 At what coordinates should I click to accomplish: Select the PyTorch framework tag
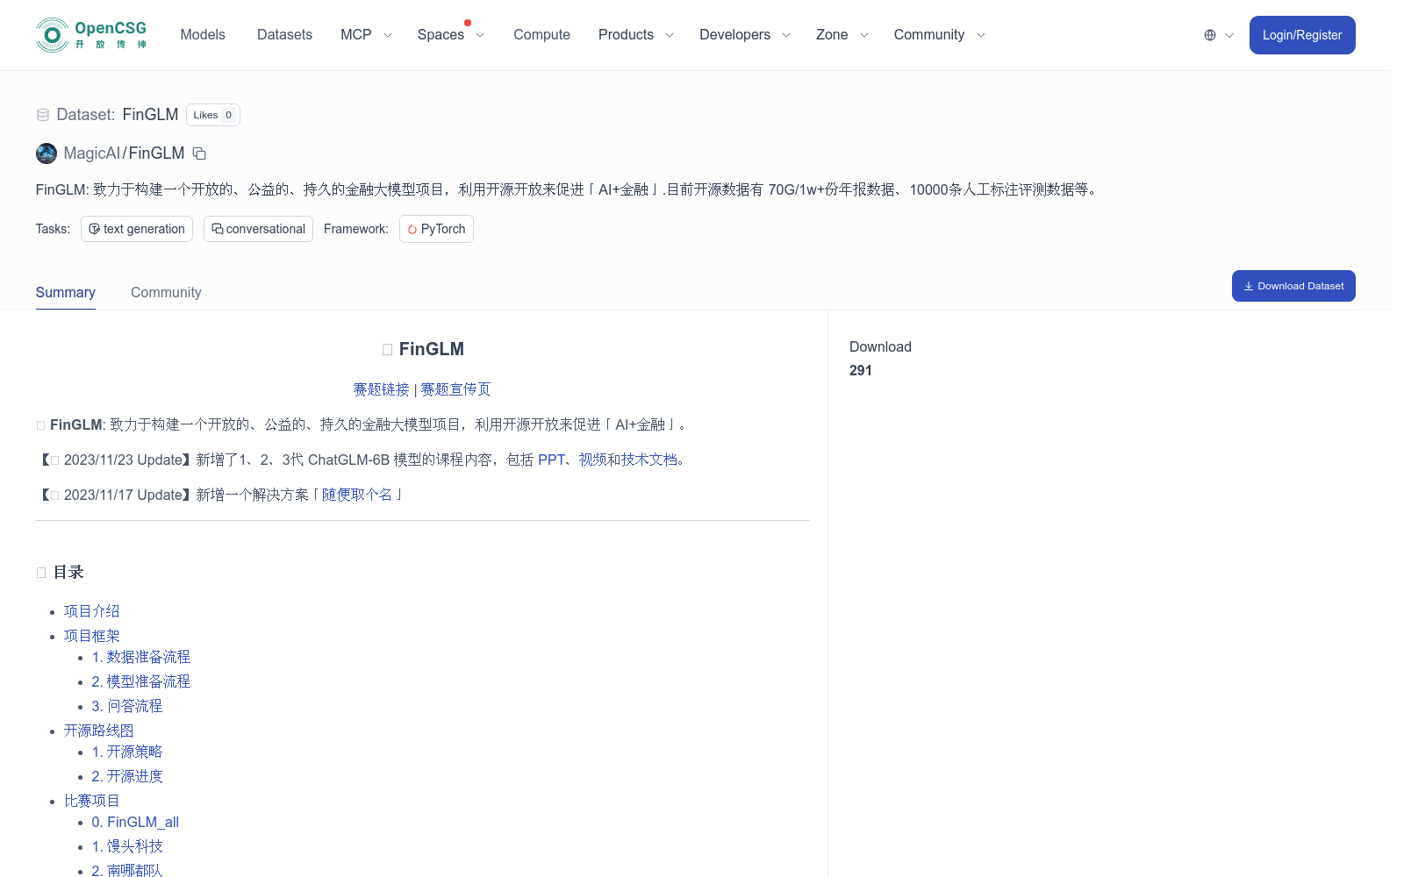click(436, 229)
